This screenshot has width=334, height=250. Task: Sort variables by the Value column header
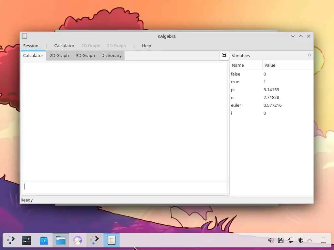(288, 65)
